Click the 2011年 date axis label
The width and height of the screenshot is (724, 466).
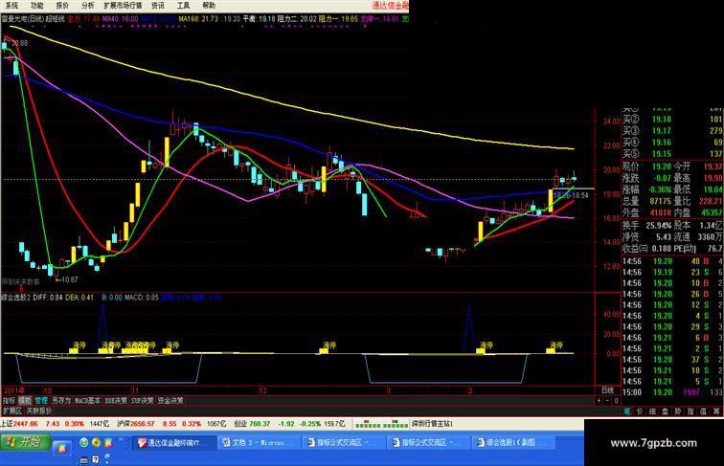14,390
